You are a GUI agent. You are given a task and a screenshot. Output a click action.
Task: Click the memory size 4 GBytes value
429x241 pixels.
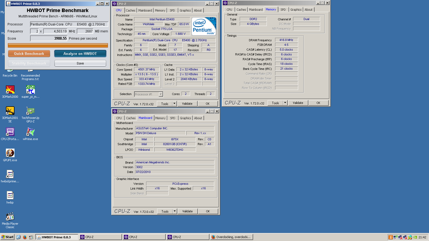(253, 24)
